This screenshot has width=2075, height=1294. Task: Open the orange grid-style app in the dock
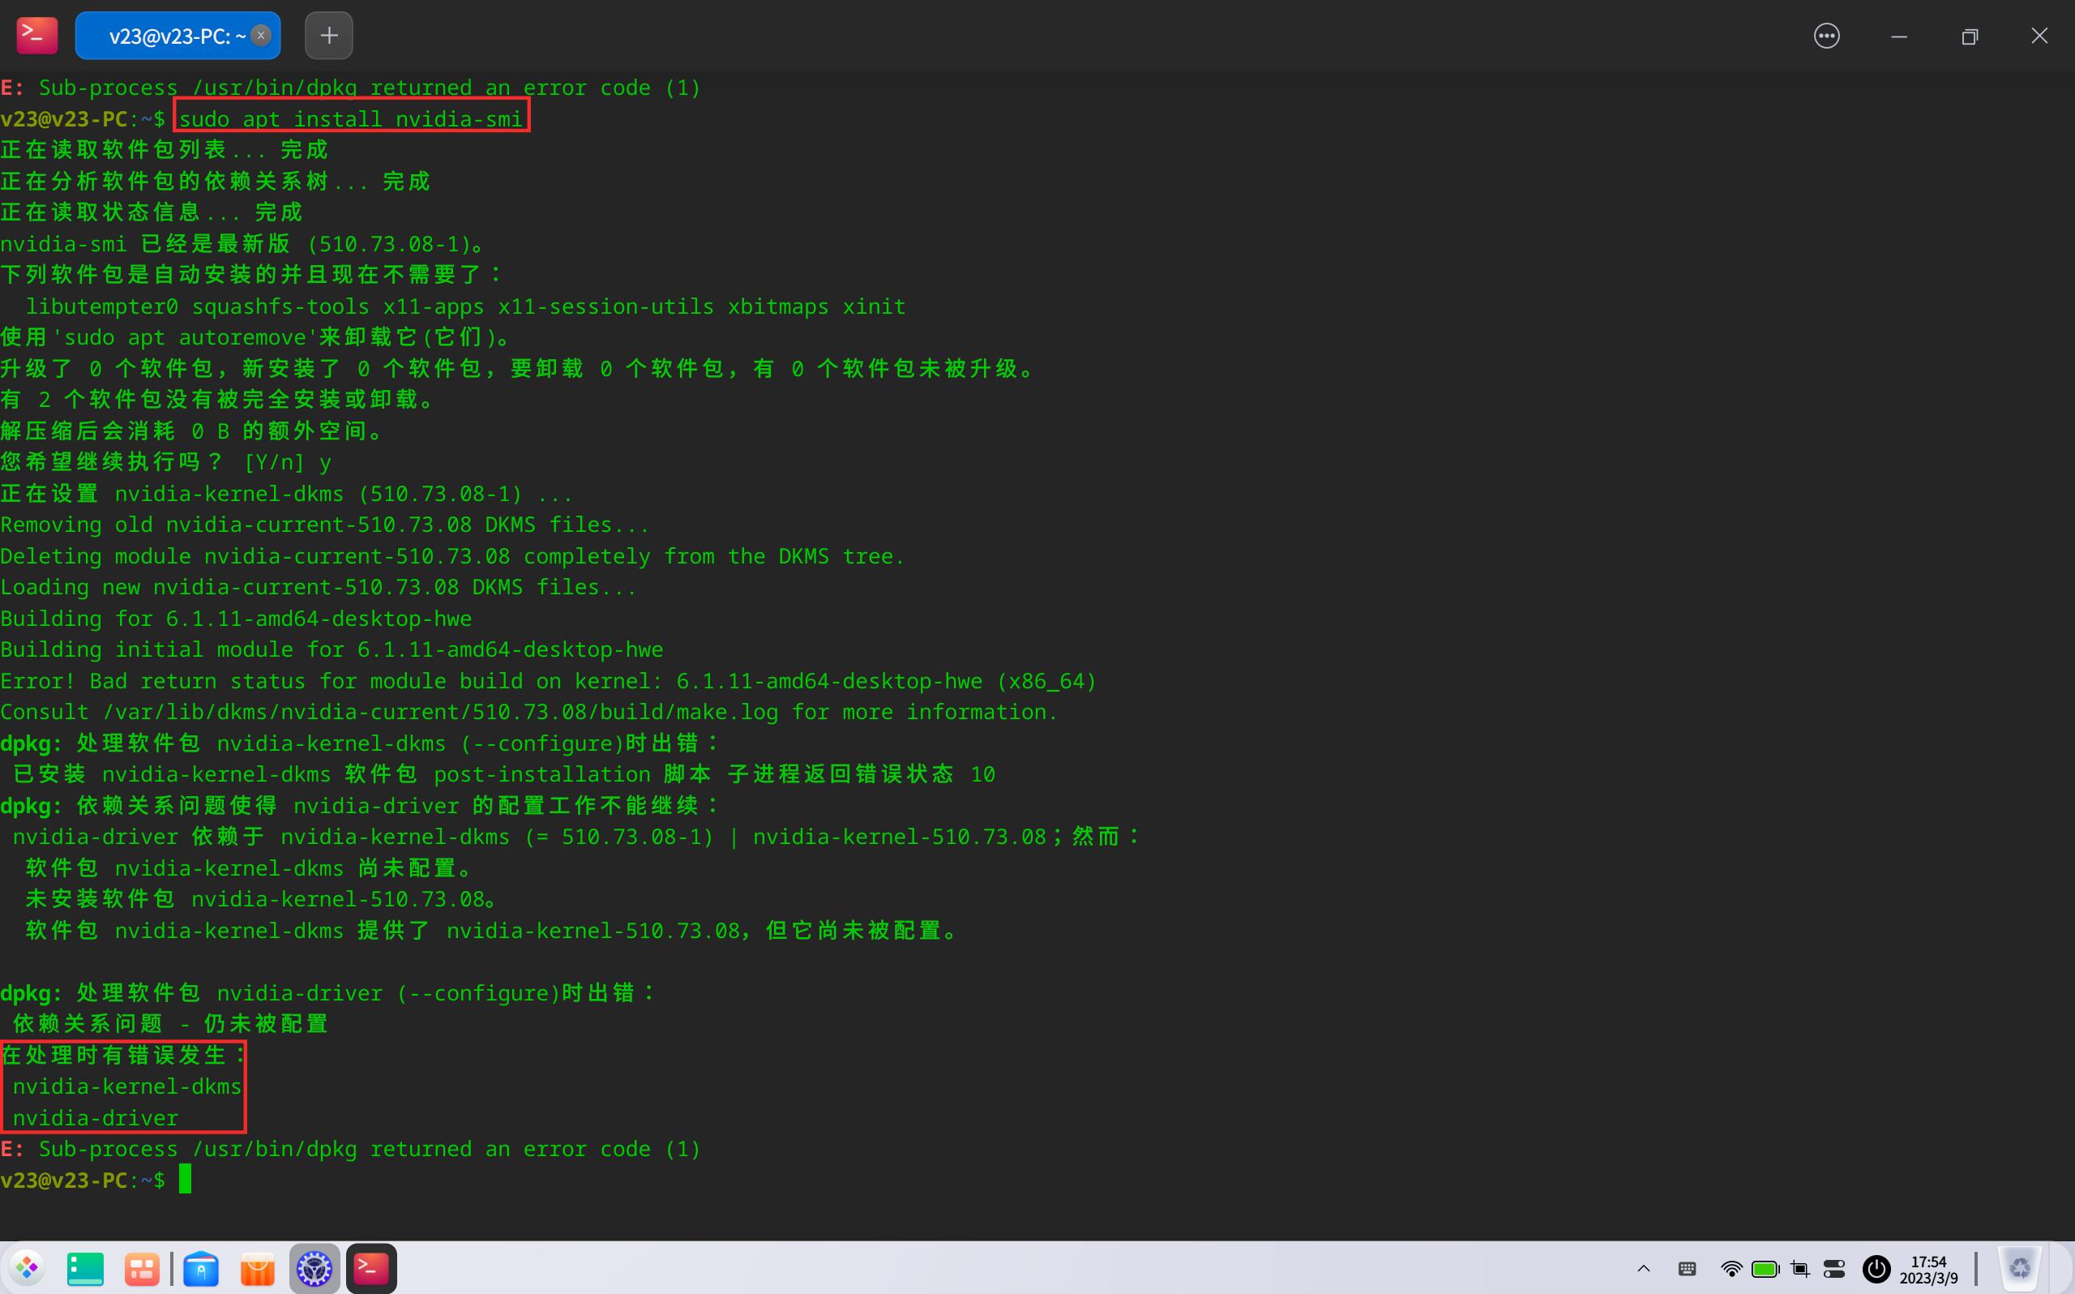click(x=141, y=1268)
